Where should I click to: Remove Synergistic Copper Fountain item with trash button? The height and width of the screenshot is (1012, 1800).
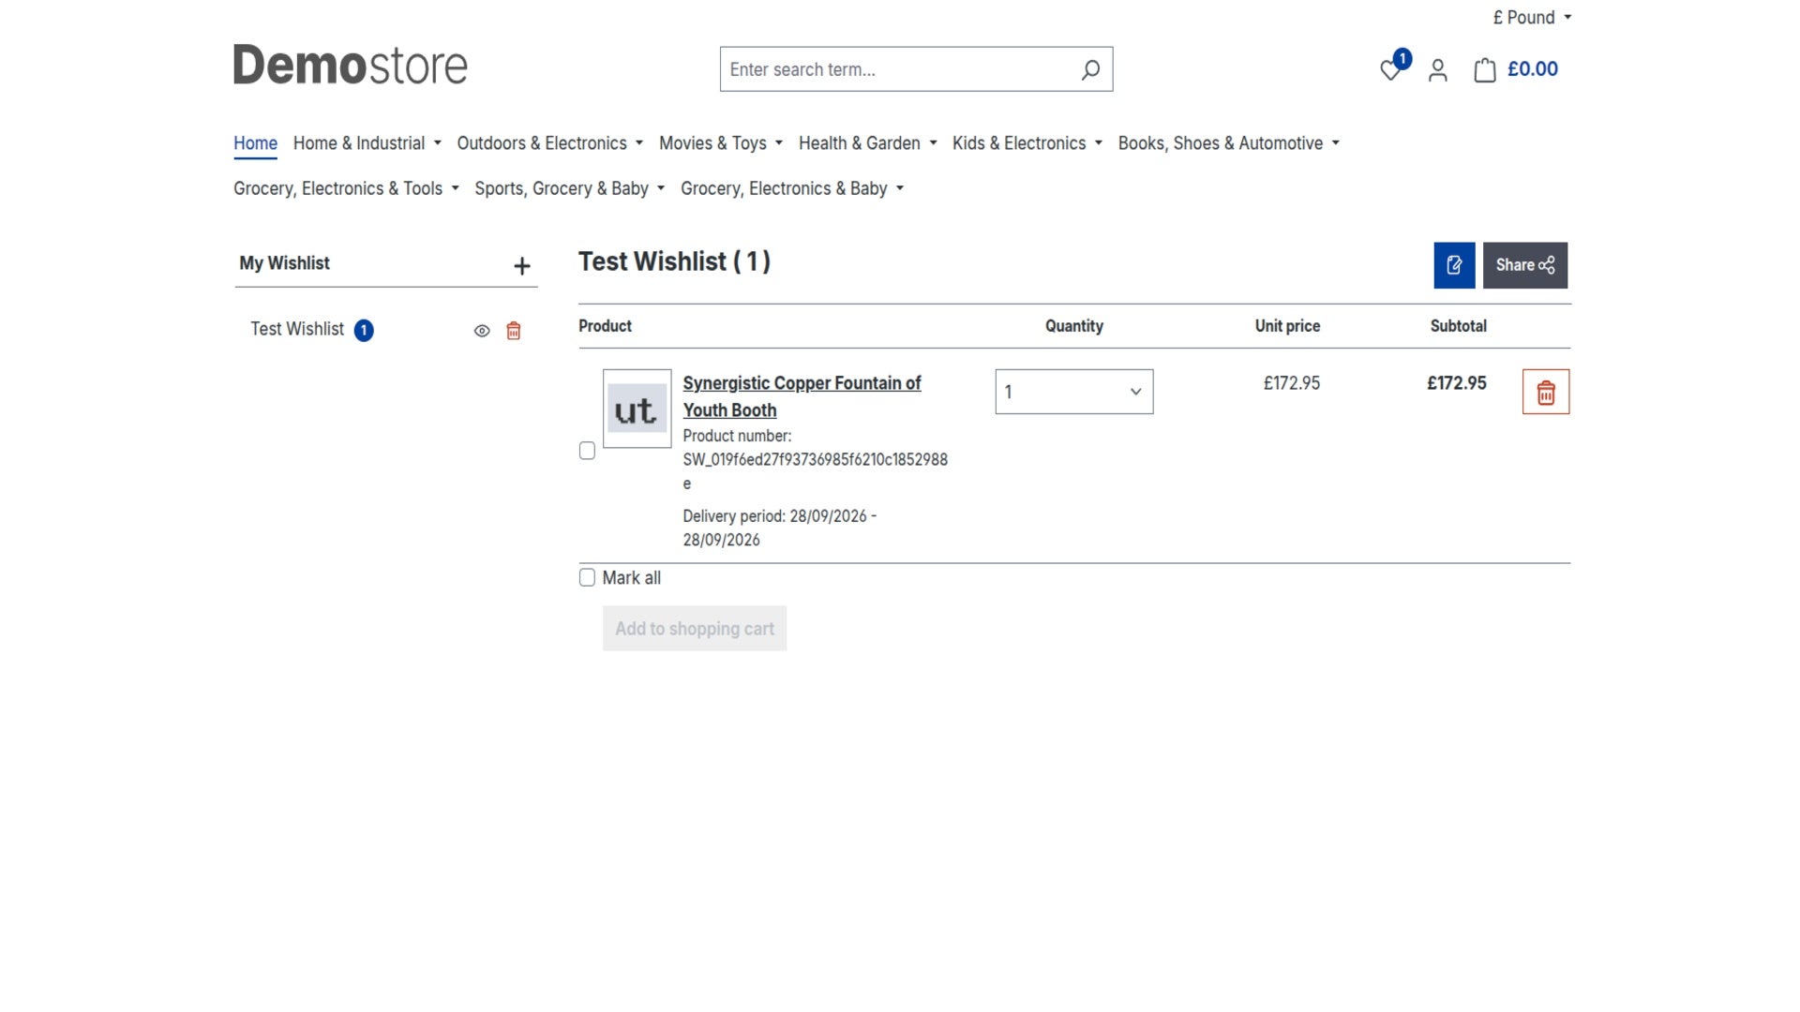point(1546,392)
